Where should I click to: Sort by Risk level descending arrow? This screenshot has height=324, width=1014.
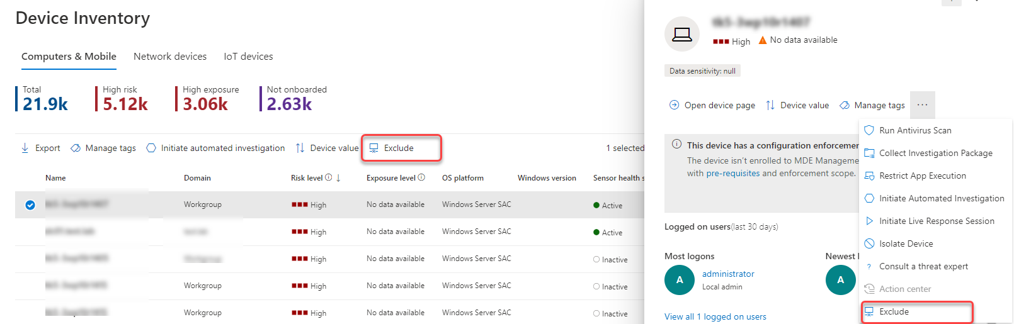pos(338,178)
